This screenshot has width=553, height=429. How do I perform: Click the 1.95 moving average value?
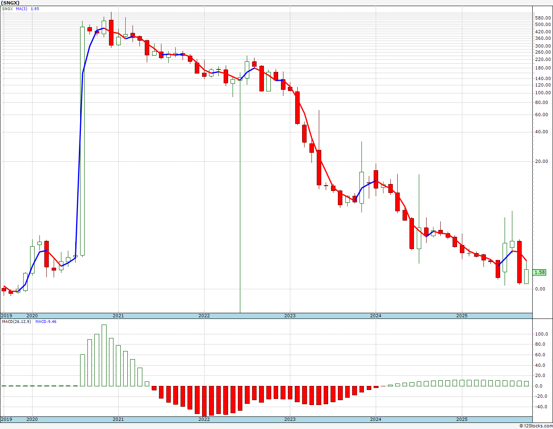[35, 9]
